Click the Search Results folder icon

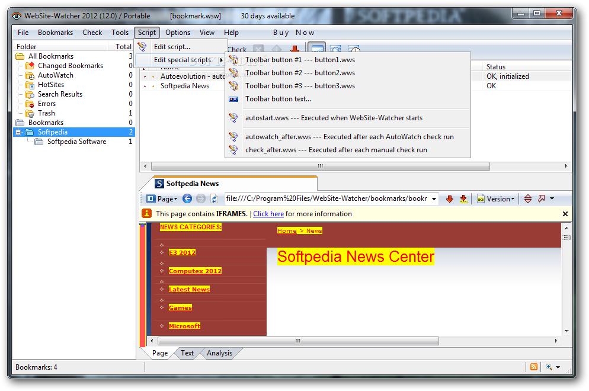(x=30, y=94)
